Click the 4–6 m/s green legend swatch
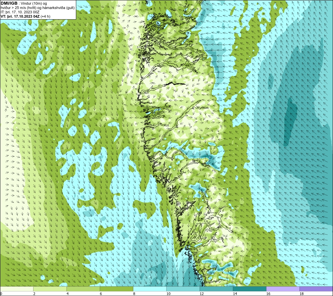 click(83, 289)
